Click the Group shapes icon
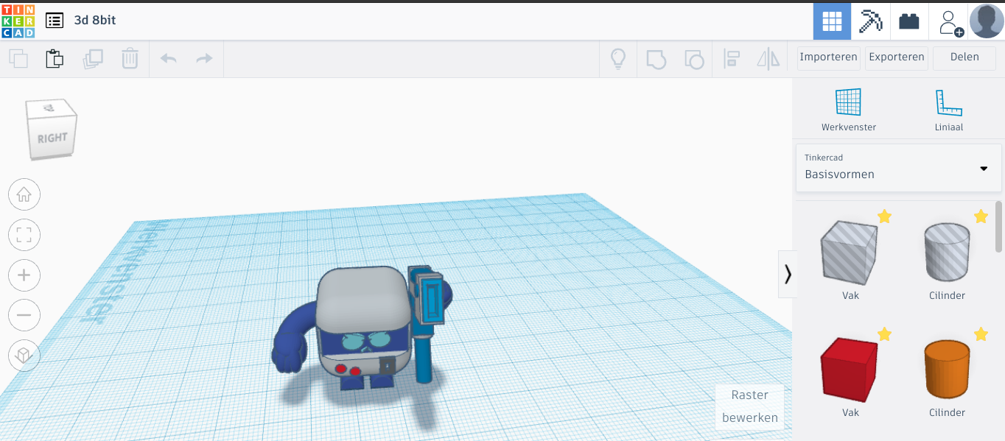Image resolution: width=1005 pixels, height=441 pixels. (656, 59)
